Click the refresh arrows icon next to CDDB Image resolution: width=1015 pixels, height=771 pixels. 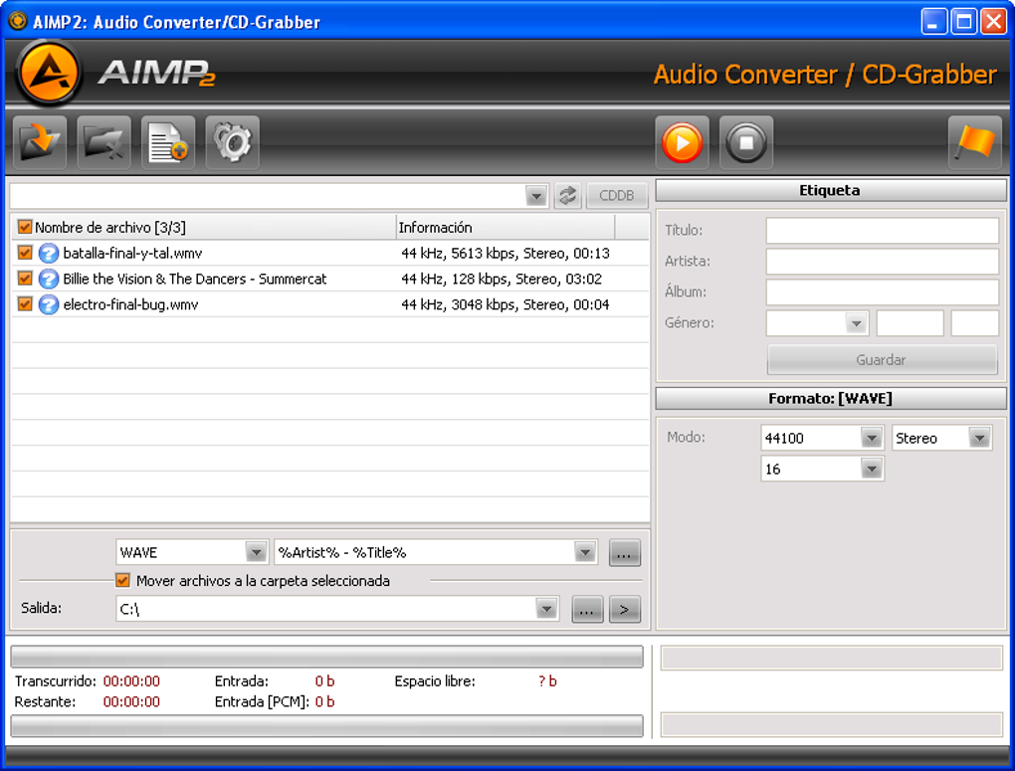[x=567, y=196]
